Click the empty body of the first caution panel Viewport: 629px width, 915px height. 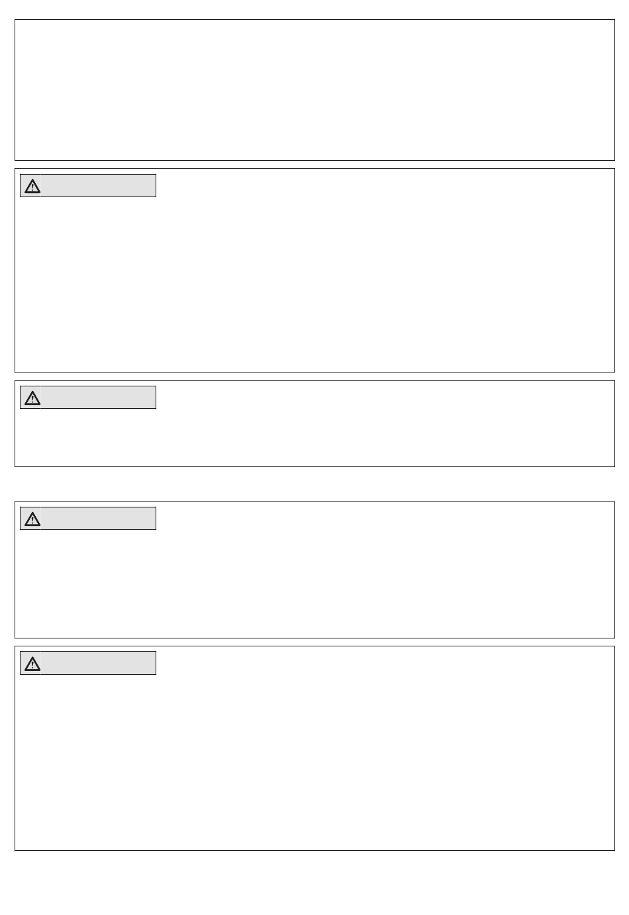pyautogui.click(x=314, y=284)
